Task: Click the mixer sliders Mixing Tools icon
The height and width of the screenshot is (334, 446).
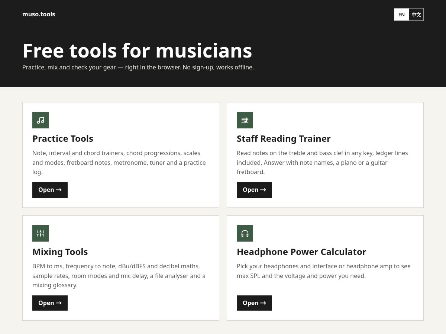Action: tap(41, 233)
